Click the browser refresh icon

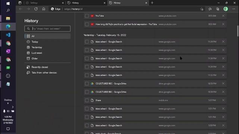point(36,9)
